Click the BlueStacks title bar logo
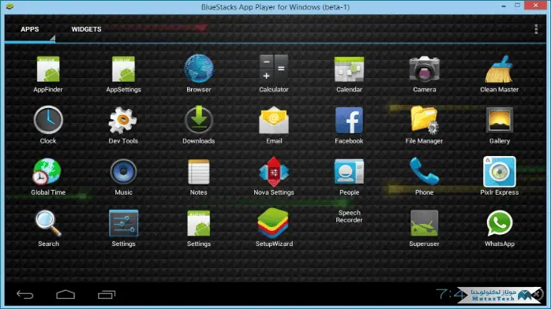The width and height of the screenshot is (551, 309). pos(9,6)
